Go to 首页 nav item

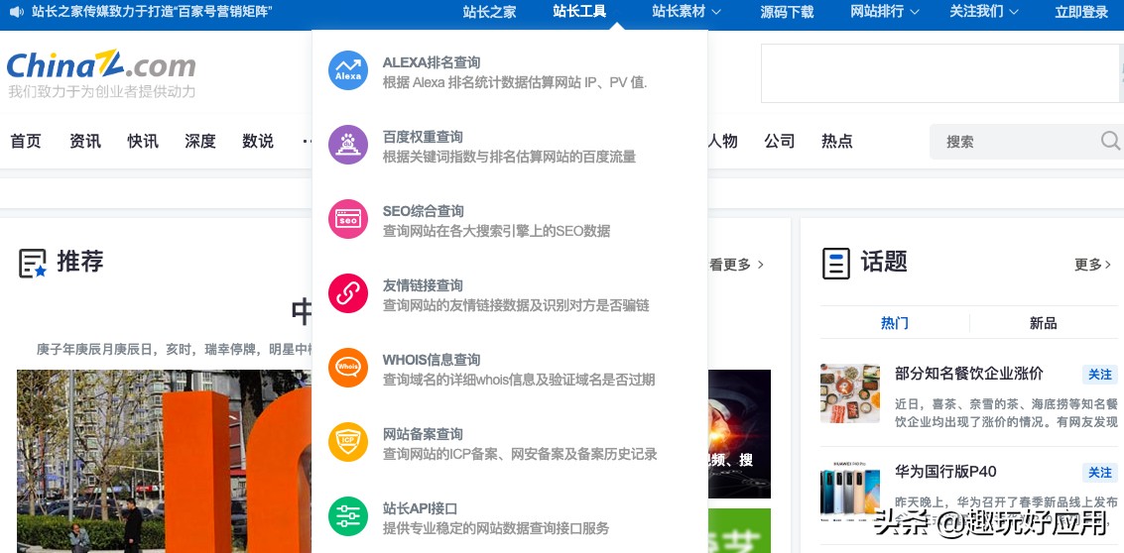(26, 141)
